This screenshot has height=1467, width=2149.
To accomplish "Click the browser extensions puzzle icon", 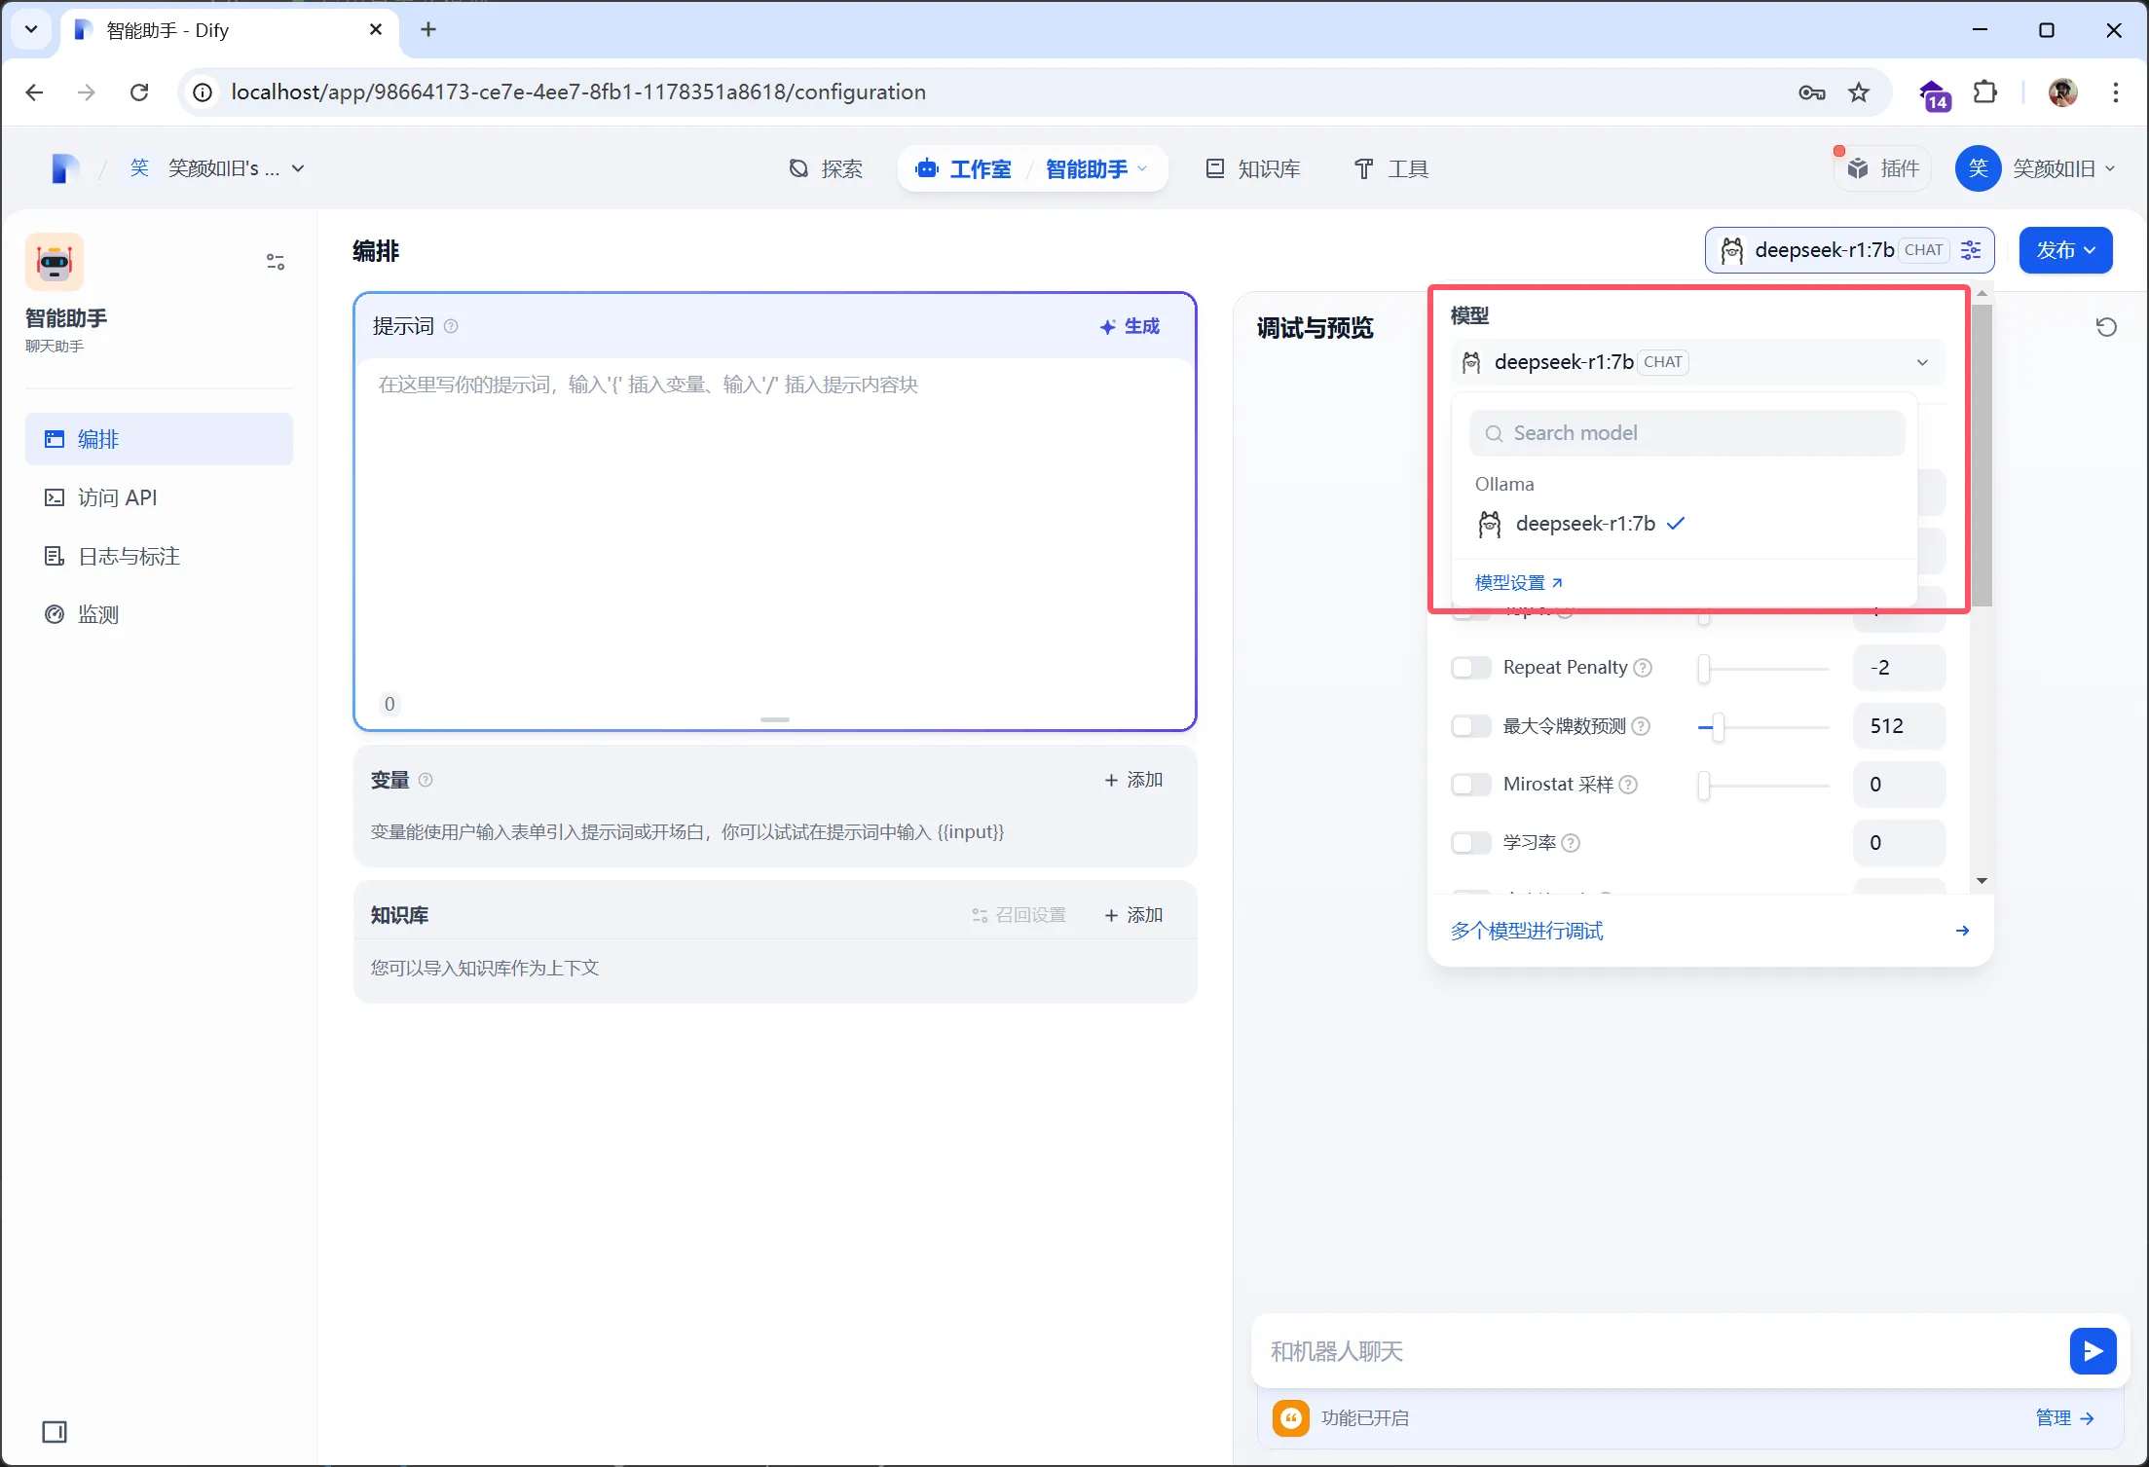I will pyautogui.click(x=1985, y=92).
